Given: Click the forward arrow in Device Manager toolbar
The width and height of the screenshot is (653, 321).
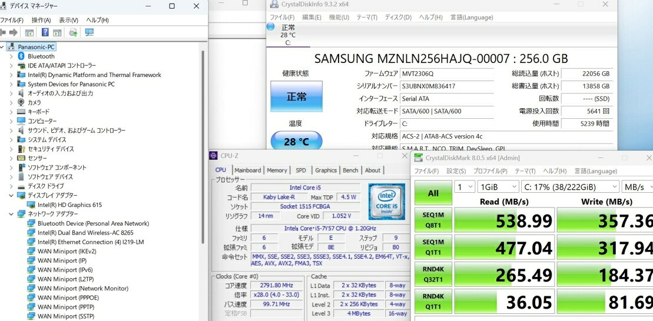Looking at the screenshot, I should click(13, 32).
